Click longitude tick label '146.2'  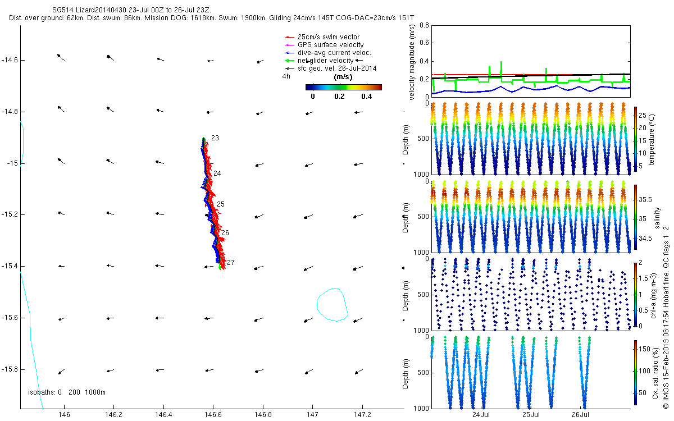114,414
